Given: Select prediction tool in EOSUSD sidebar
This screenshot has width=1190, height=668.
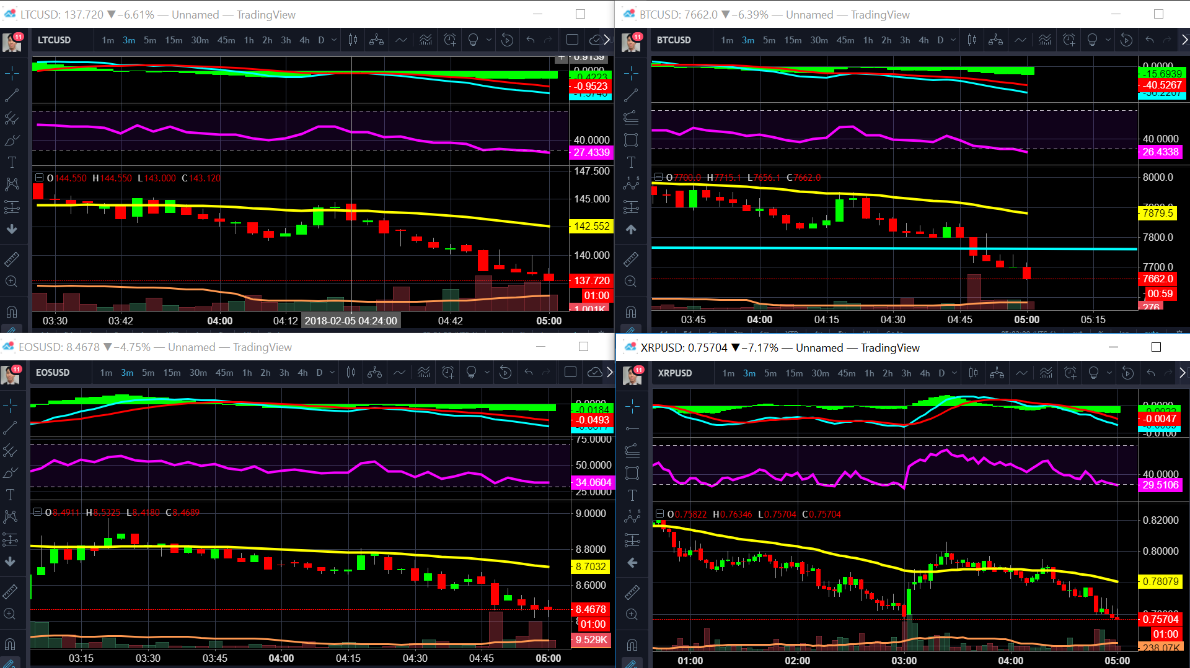Looking at the screenshot, I should click(x=10, y=539).
